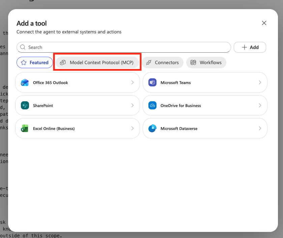This screenshot has height=238, width=283.
Task: Click the plug icon on Connectors
Action: [x=149, y=62]
